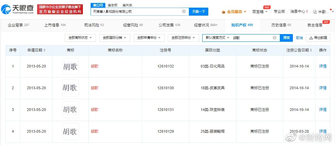Click the 胡歌 trademark image in row 4
The image size is (335, 145).
point(70,132)
